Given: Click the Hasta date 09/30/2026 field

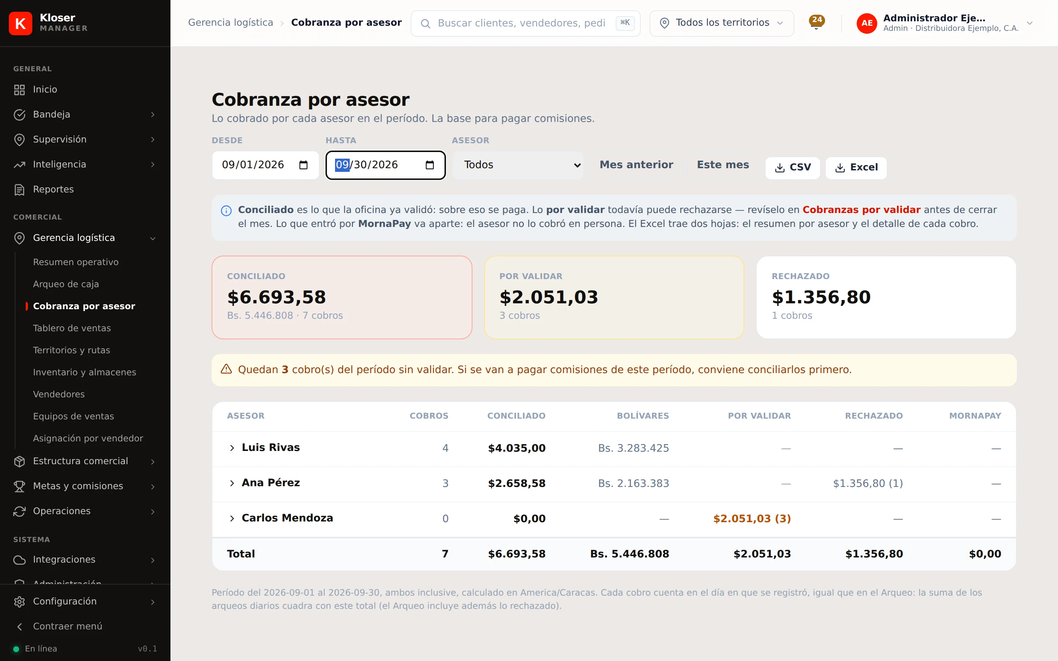Looking at the screenshot, I should coord(385,165).
